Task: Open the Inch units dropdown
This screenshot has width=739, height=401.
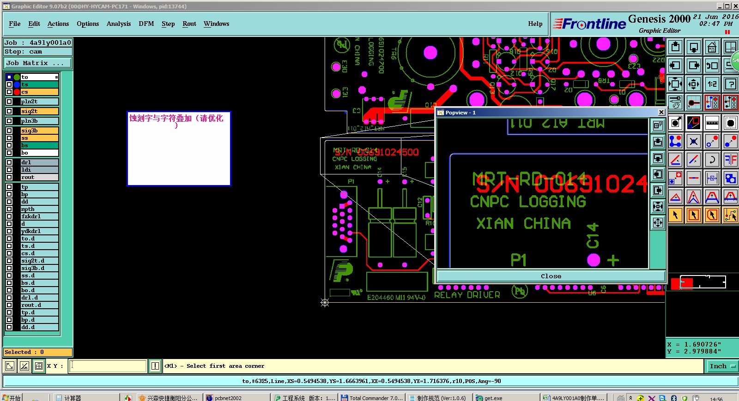Action: (722, 366)
